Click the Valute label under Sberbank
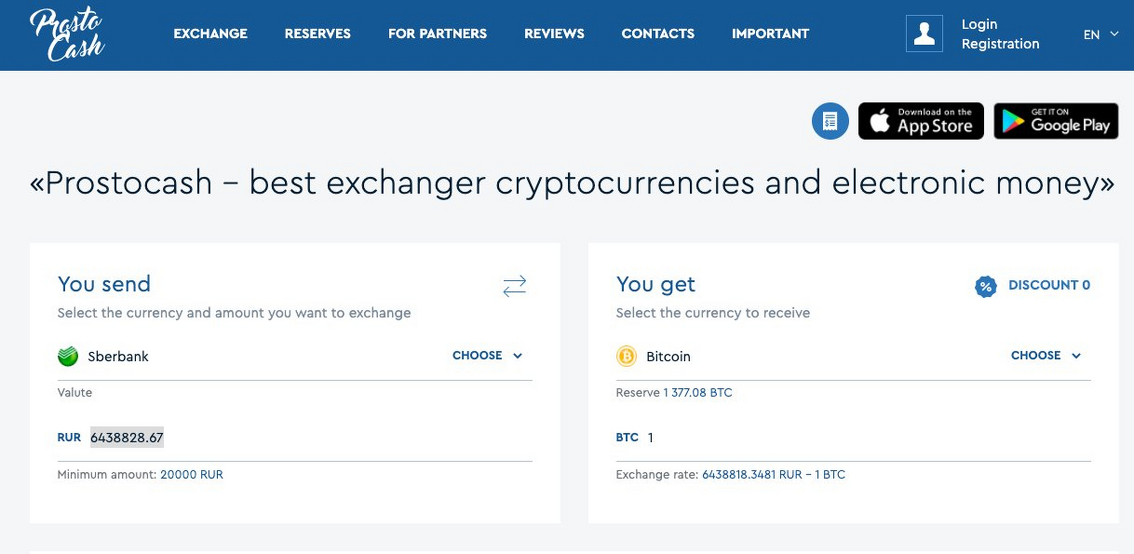This screenshot has height=554, width=1134. (x=74, y=393)
